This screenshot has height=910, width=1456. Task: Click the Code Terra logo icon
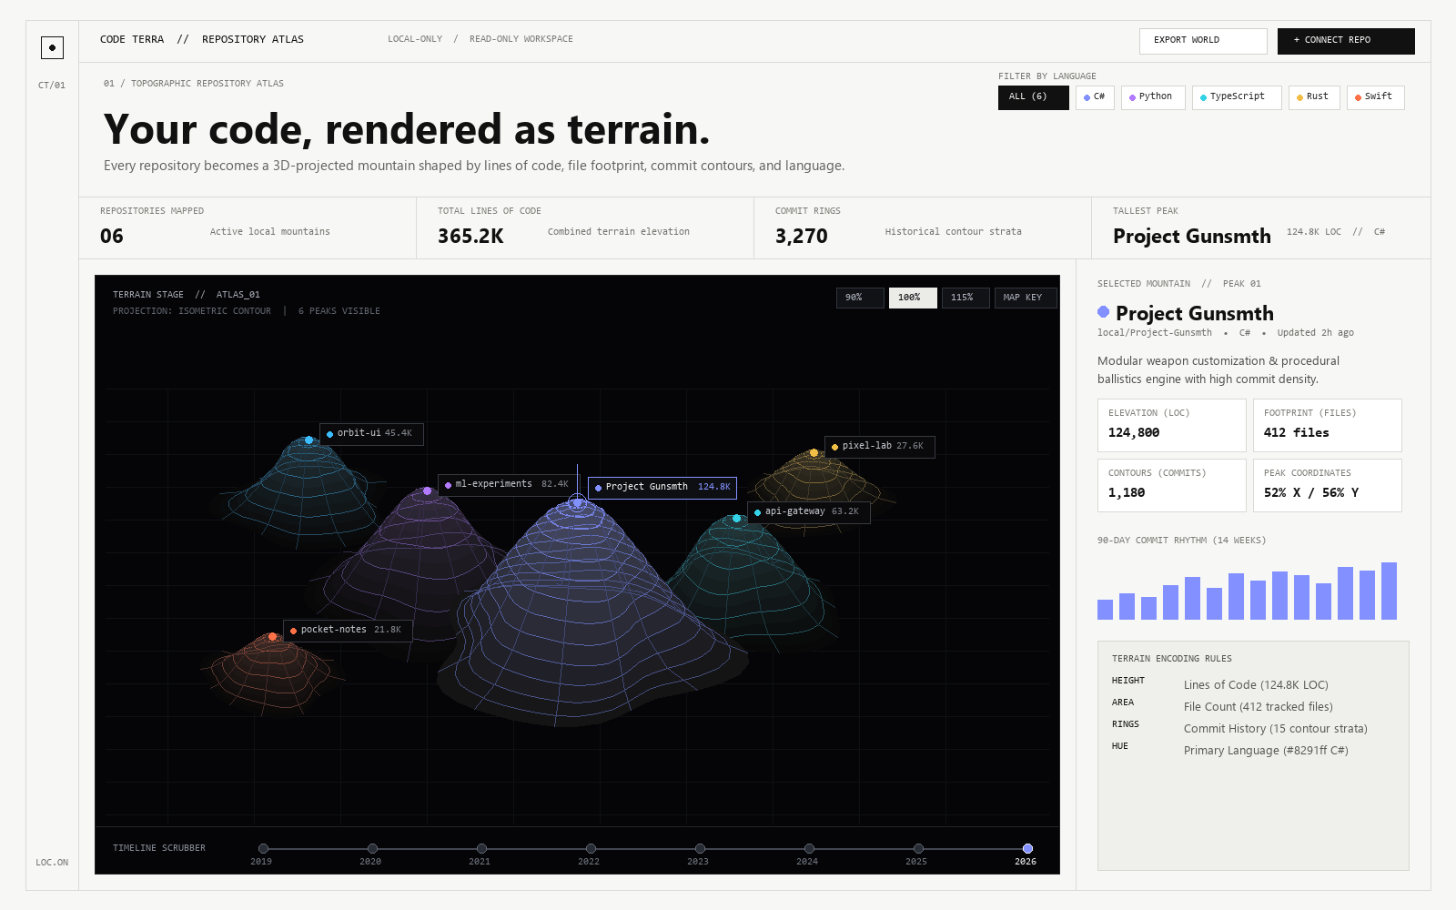pyautogui.click(x=52, y=47)
